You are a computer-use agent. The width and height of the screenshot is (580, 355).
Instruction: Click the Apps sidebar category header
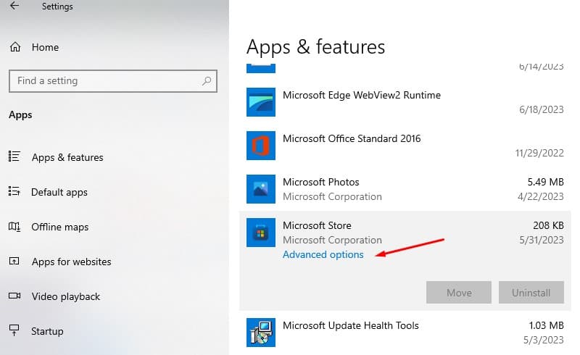click(x=20, y=115)
